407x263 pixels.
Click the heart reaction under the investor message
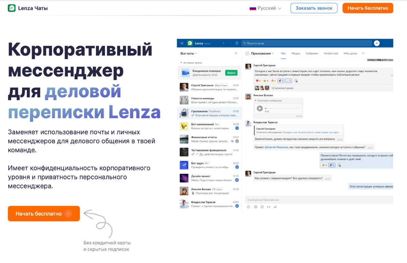(x=257, y=81)
